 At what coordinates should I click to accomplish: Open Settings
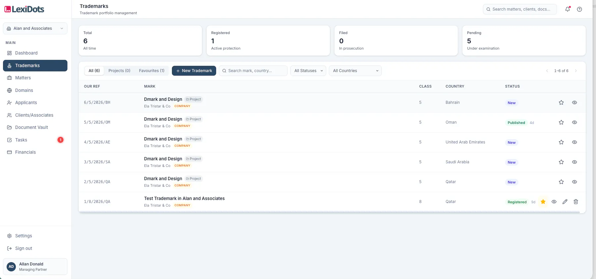coord(35,236)
